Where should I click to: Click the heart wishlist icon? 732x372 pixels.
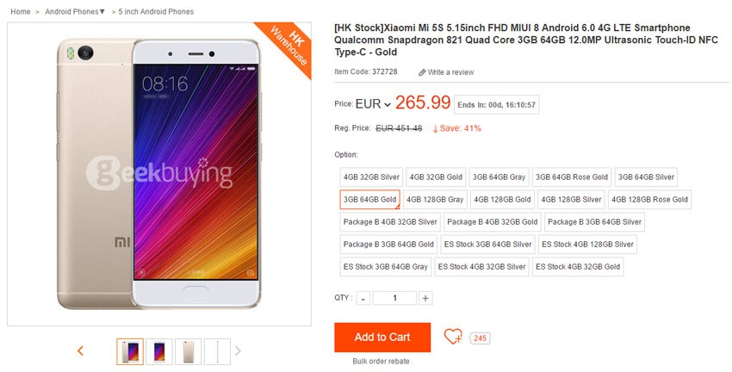pos(453,337)
